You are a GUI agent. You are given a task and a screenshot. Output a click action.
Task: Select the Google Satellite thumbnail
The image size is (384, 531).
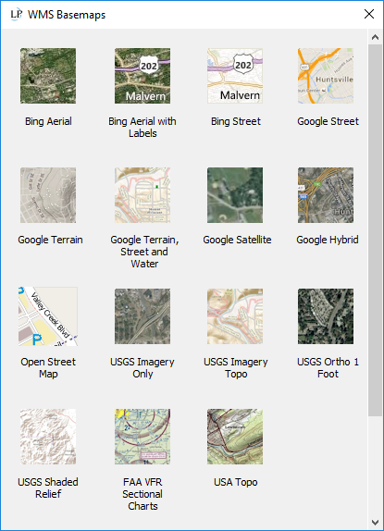tap(235, 195)
